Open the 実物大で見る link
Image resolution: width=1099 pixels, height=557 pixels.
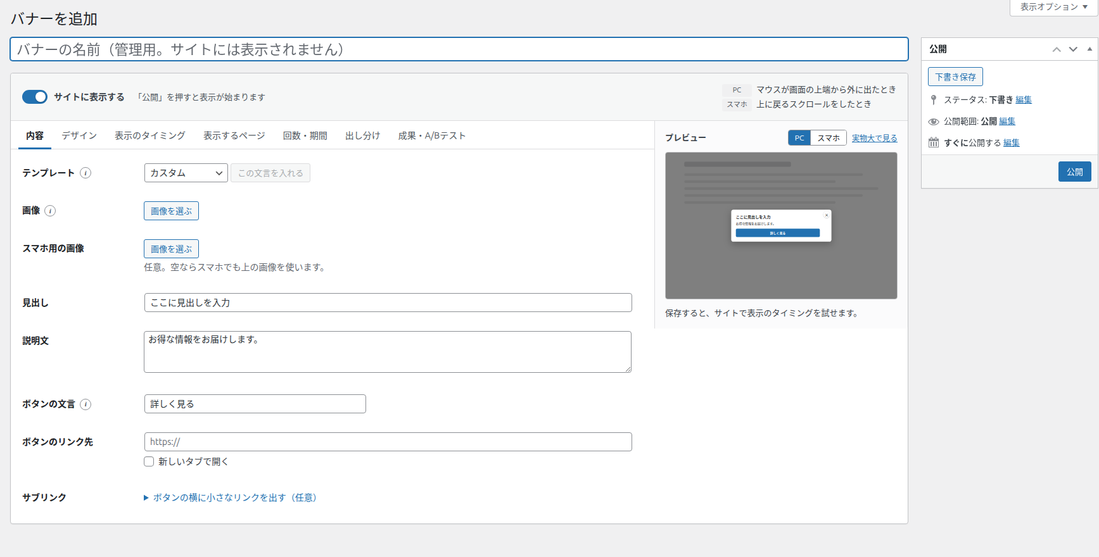click(x=875, y=138)
